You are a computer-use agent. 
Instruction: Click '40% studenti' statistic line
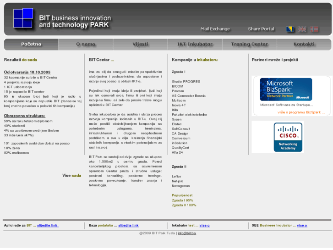point(14,126)
